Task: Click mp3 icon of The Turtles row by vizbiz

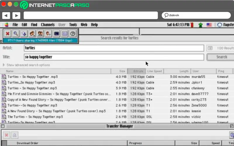Action: click(x=4, y=117)
